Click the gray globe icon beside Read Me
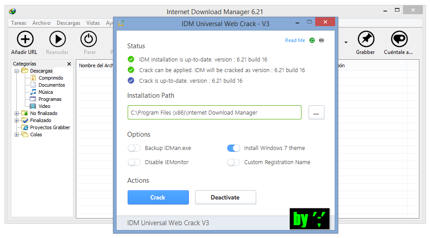The width and height of the screenshot is (430, 238). [321, 40]
